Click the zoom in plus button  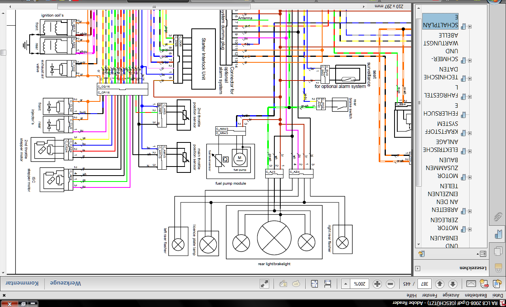[377, 284]
